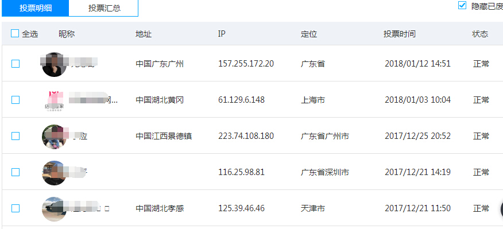Click the IP column header
Screen dimensions: 503x229
[x=222, y=34]
